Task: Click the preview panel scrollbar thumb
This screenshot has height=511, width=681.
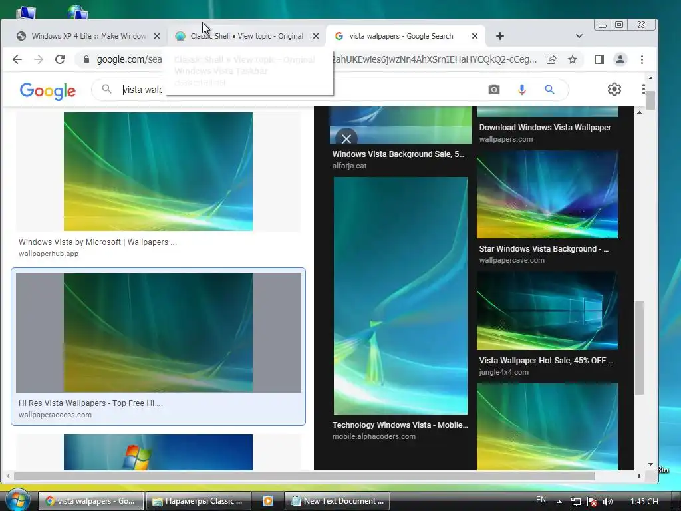Action: click(x=639, y=347)
